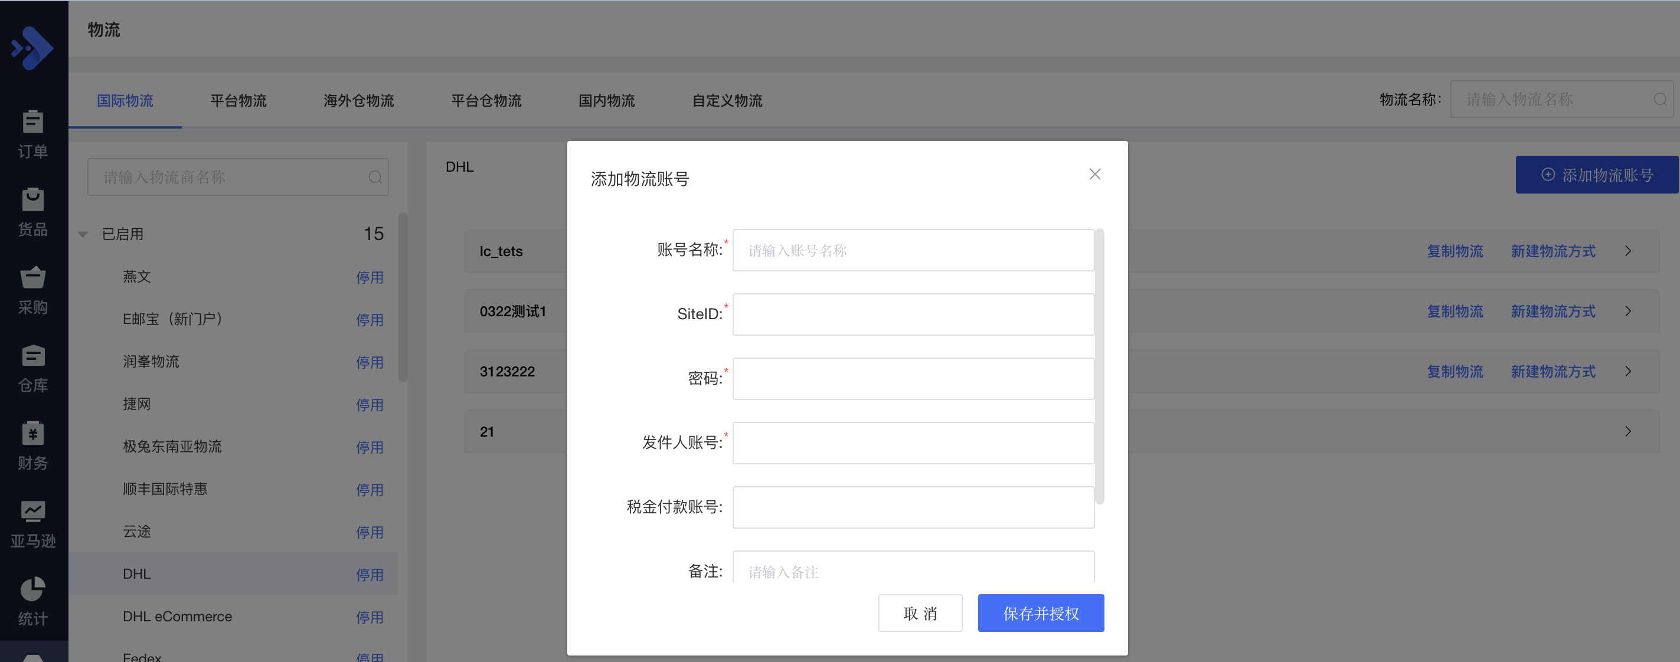Focus the 请输入物流商名称 search field
Viewport: 1680px width, 662px height.
238,177
